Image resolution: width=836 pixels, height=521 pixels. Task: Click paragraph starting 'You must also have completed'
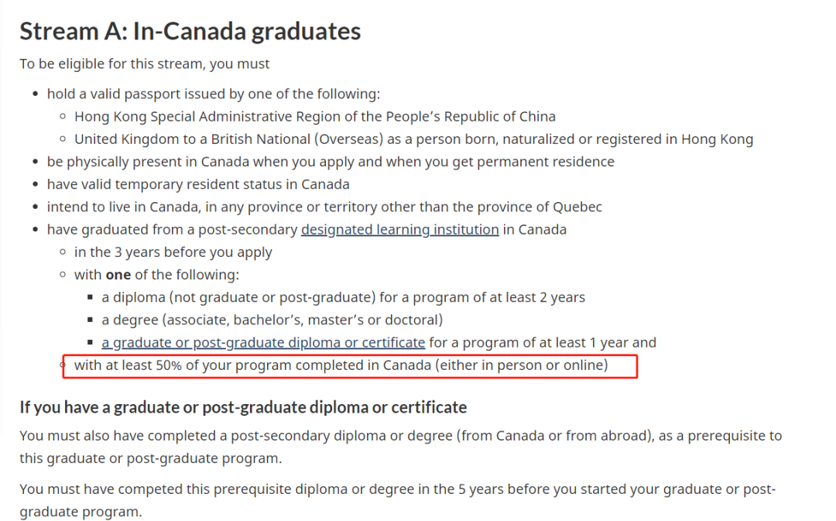(401, 447)
